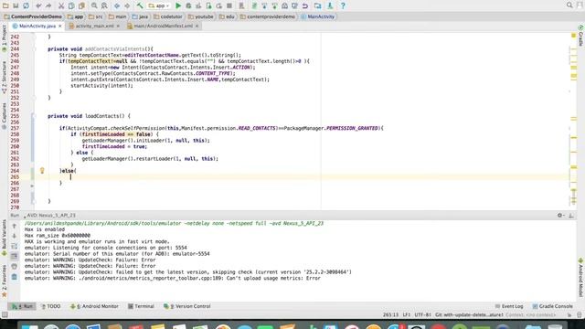This screenshot has width=585, height=329.
Task: Close the main/AndroidManifest.xml tab
Action: [x=197, y=27]
